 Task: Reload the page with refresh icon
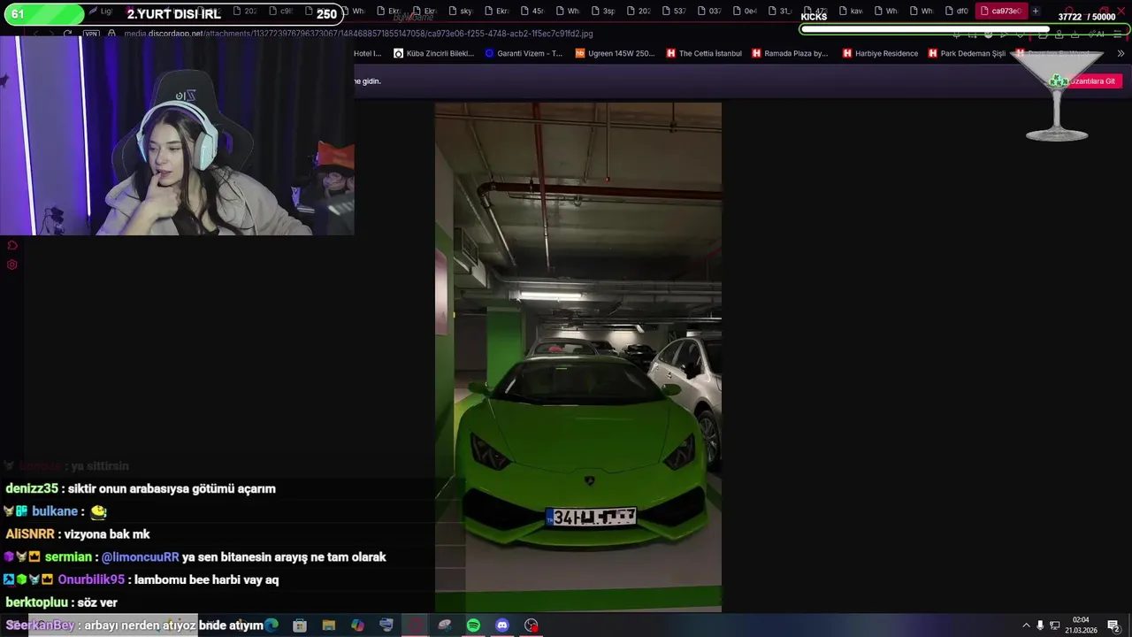(67, 34)
